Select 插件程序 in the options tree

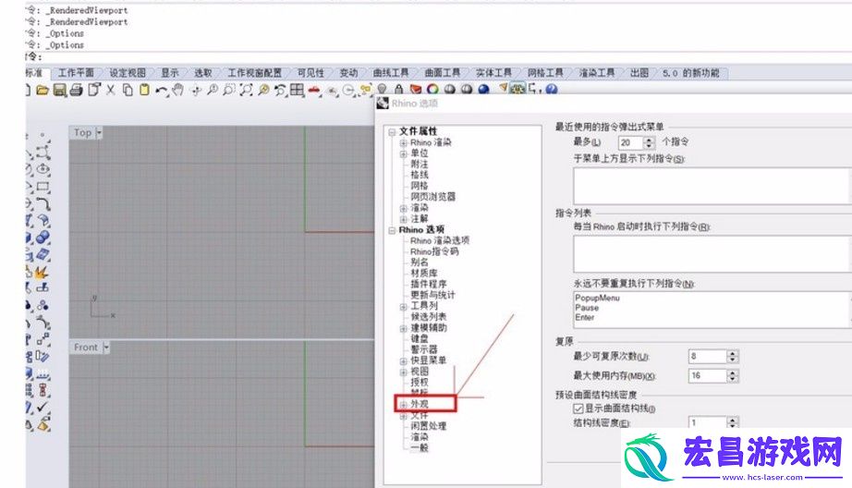pyautogui.click(x=429, y=285)
